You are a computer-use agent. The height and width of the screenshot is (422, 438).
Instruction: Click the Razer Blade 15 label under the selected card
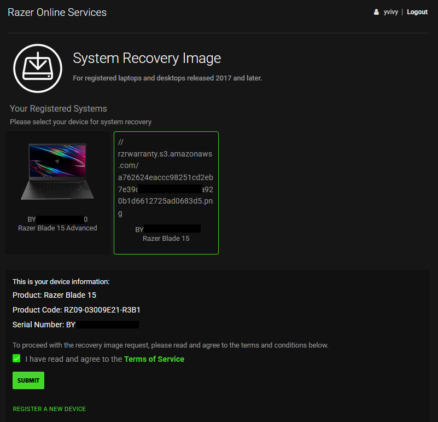(166, 238)
